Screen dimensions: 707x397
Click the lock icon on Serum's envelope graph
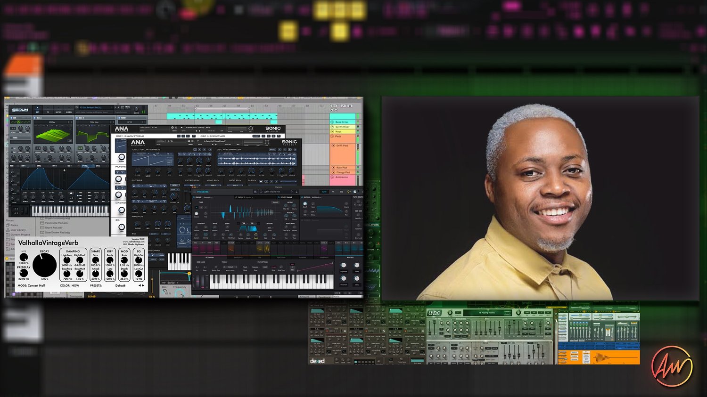click(x=65, y=170)
